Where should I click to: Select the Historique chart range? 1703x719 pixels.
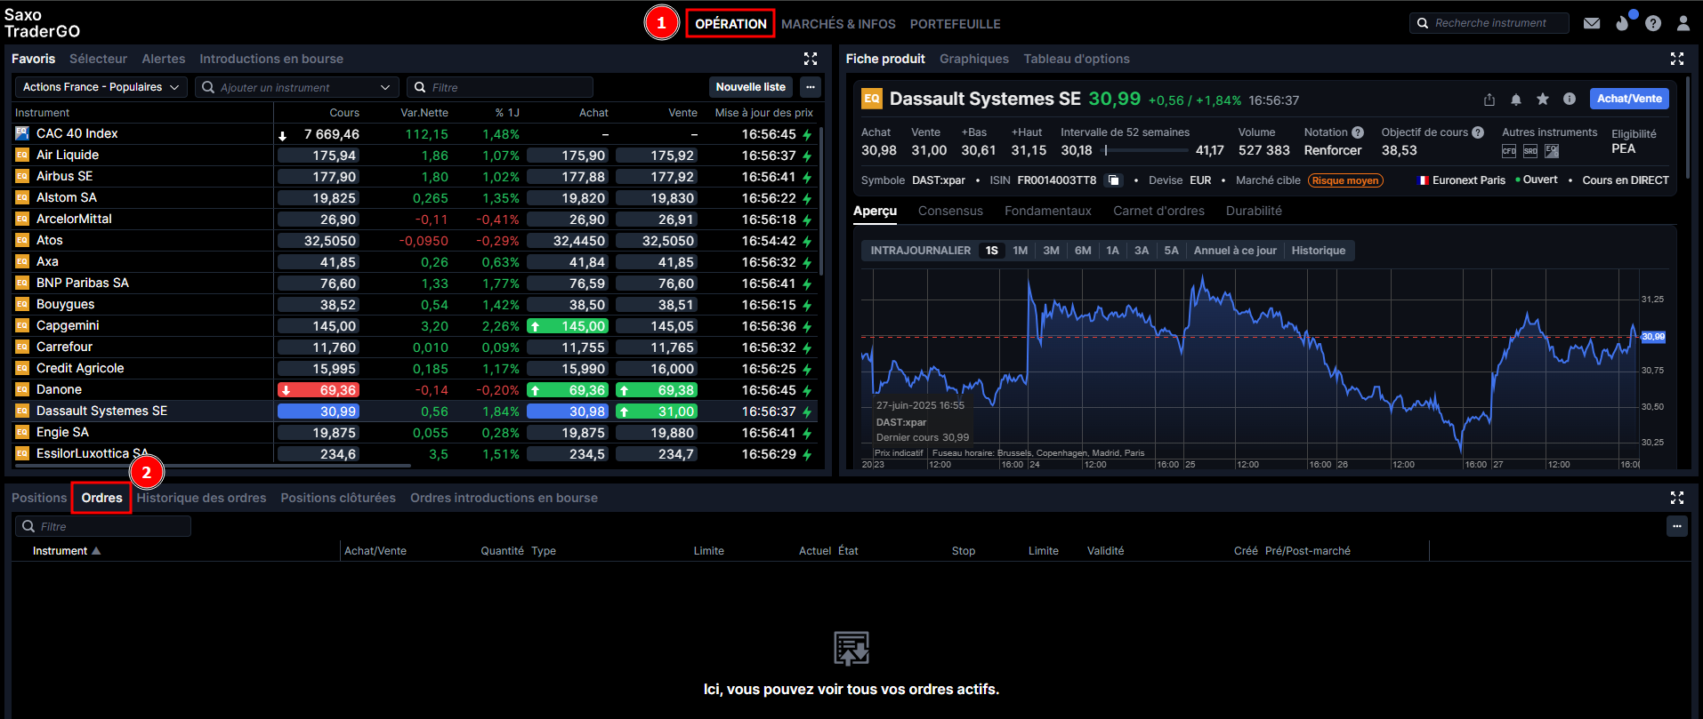click(x=1319, y=251)
